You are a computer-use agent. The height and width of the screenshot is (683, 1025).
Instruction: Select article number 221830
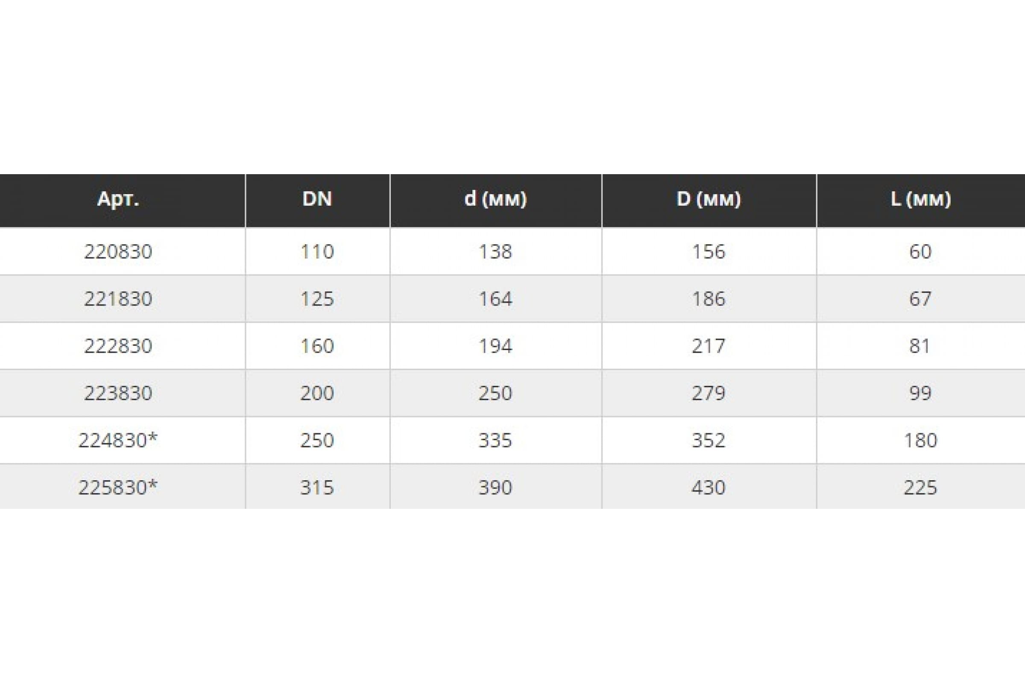pyautogui.click(x=118, y=299)
